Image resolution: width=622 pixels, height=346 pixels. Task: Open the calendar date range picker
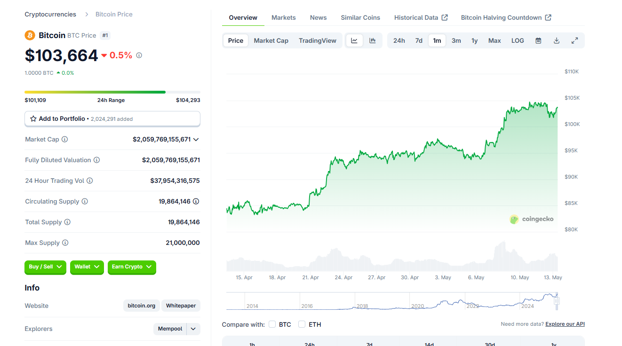[x=538, y=41]
